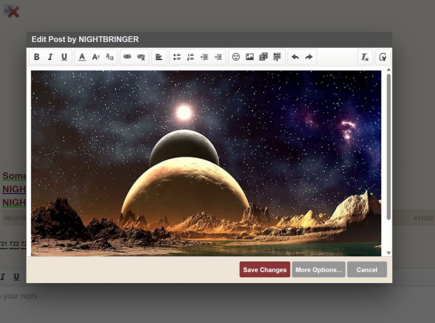Click the indent icon
435x323 pixels.
[x=218, y=57]
